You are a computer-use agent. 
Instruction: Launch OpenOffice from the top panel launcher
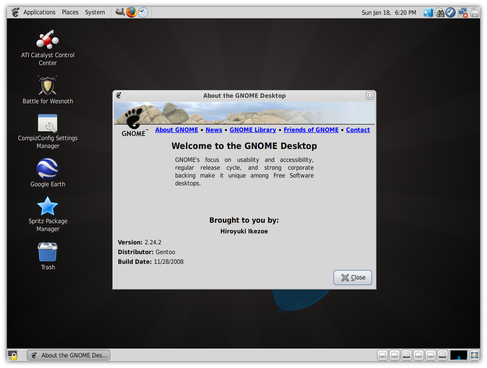(x=143, y=12)
